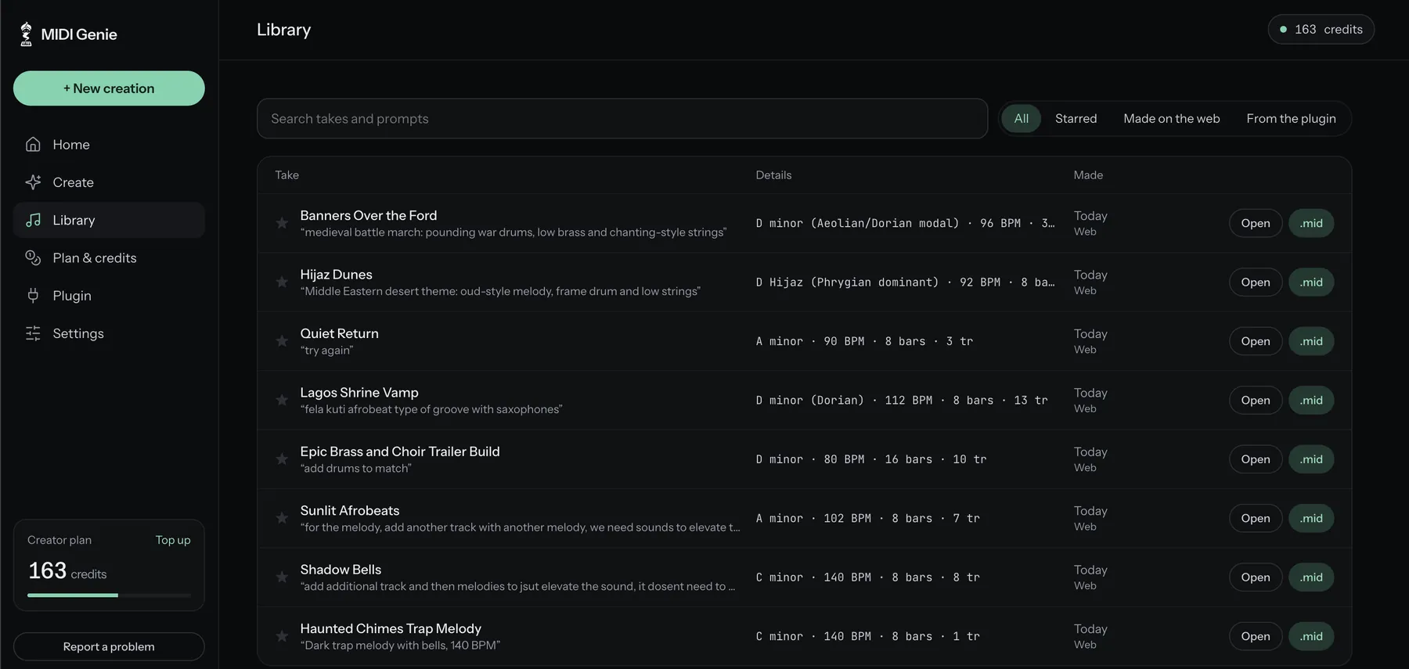Star the Shadow Bells take
Screen dimensions: 1409x669
click(282, 577)
